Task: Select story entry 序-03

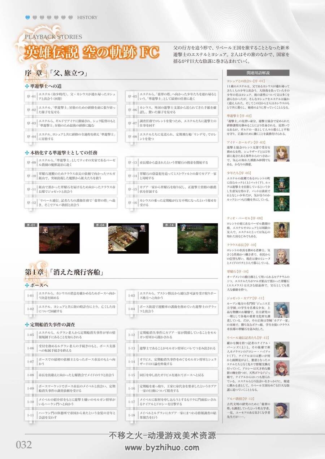Action: [71, 123]
